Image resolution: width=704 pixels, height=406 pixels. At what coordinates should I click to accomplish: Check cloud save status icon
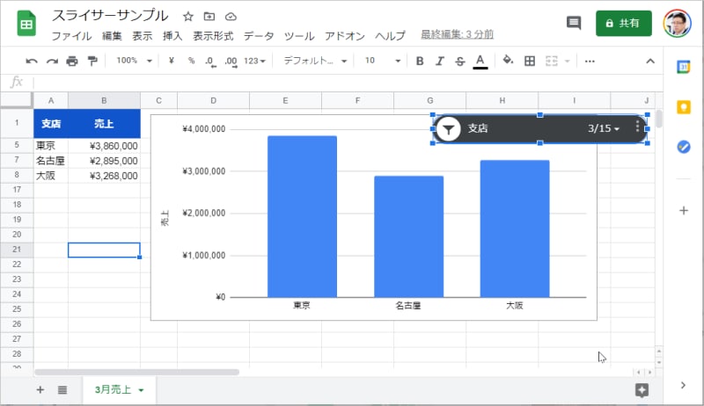tap(231, 17)
